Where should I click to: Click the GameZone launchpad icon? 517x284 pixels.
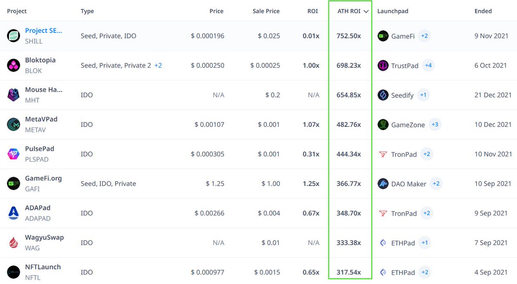pos(383,125)
